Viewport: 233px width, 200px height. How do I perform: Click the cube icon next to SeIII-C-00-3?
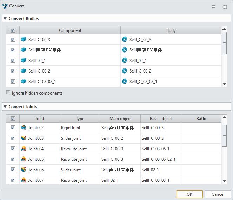[24, 40]
